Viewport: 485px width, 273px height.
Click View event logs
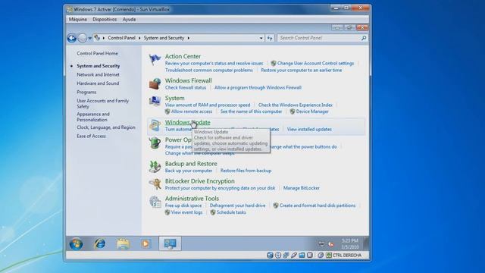(186, 212)
